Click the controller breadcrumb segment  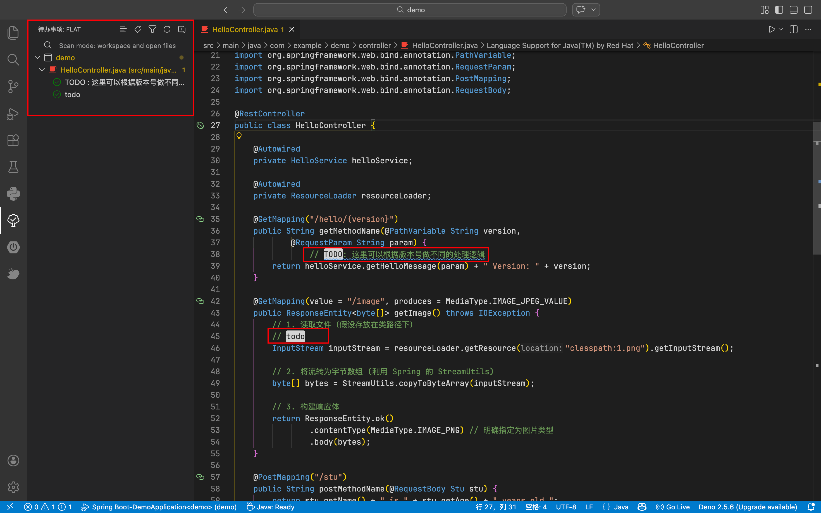[x=375, y=45]
